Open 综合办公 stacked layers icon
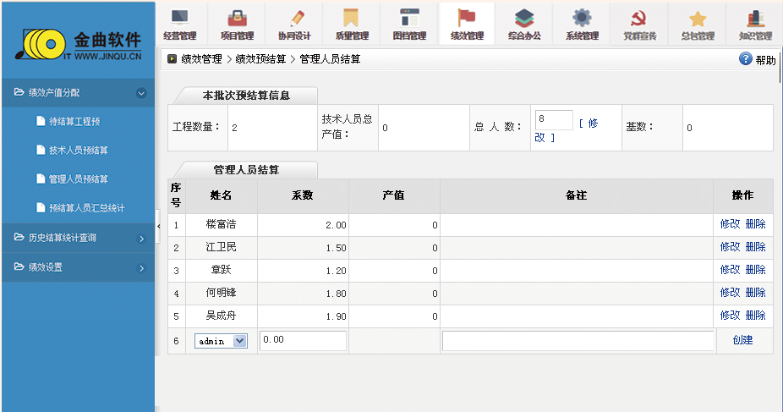783x412 pixels. pyautogui.click(x=524, y=19)
